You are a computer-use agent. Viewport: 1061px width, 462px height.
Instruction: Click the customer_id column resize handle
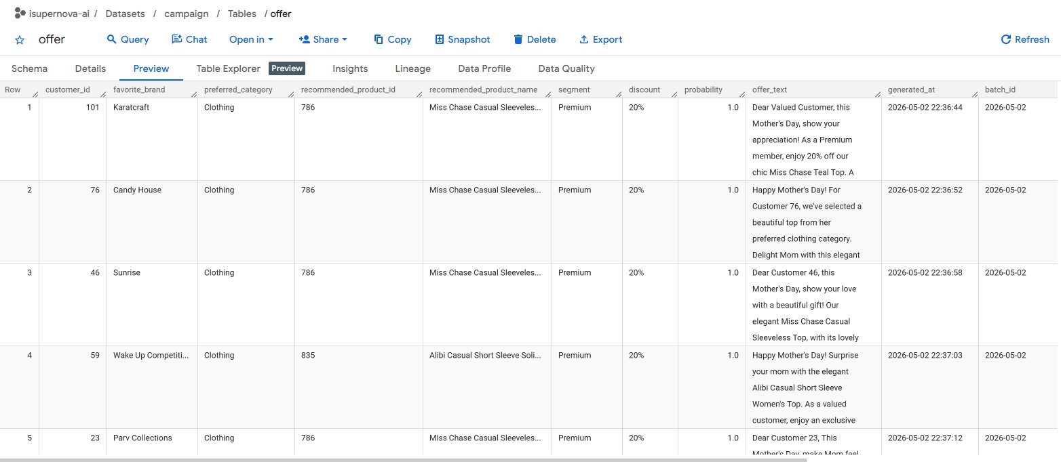pyautogui.click(x=103, y=94)
